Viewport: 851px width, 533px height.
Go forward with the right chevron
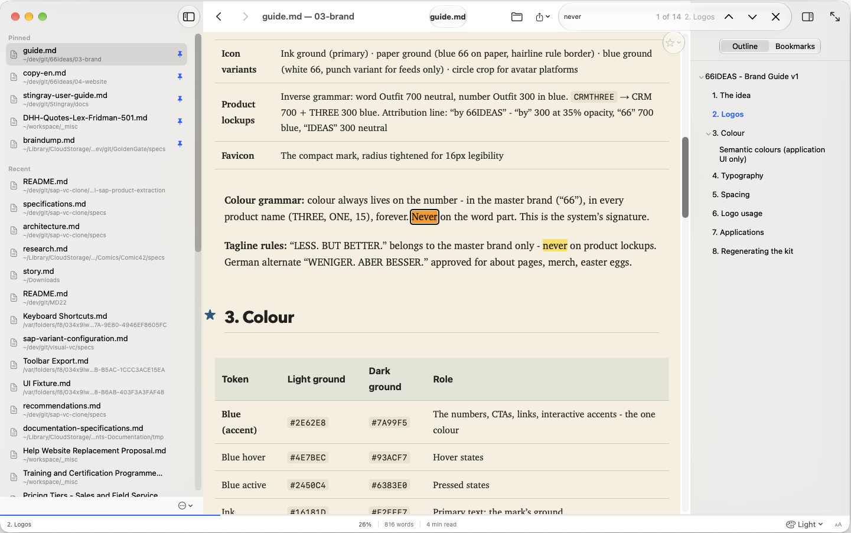coord(245,17)
